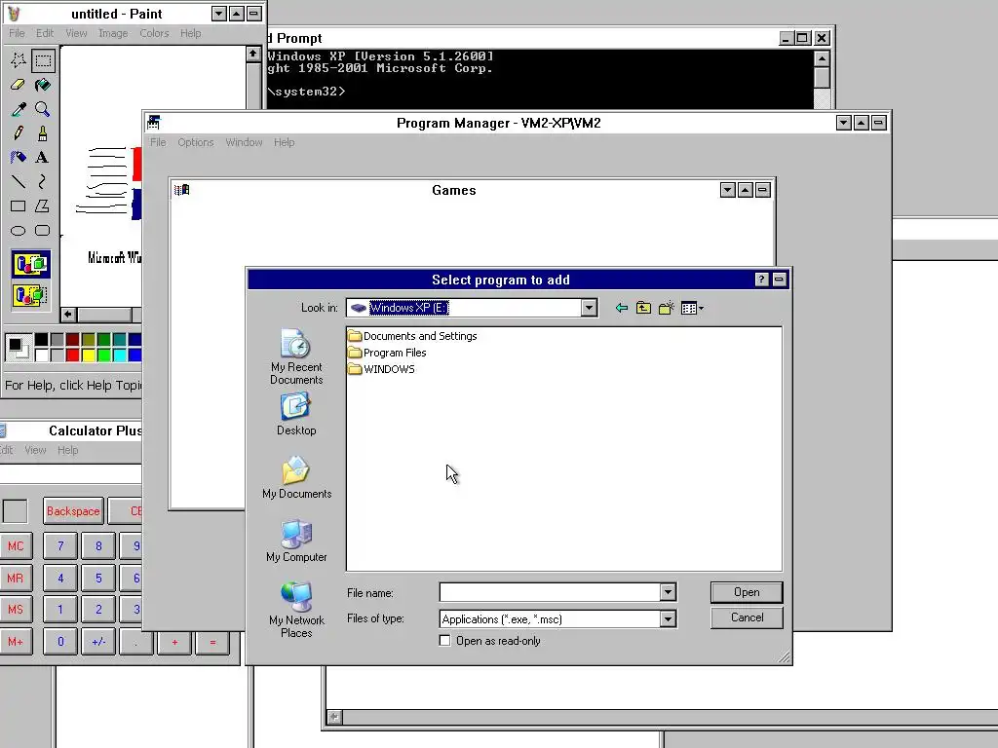Pick the Polygon tool in Paint
The height and width of the screenshot is (748, 998).
click(x=43, y=206)
